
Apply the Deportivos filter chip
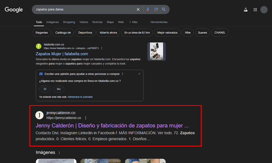coord(85,33)
